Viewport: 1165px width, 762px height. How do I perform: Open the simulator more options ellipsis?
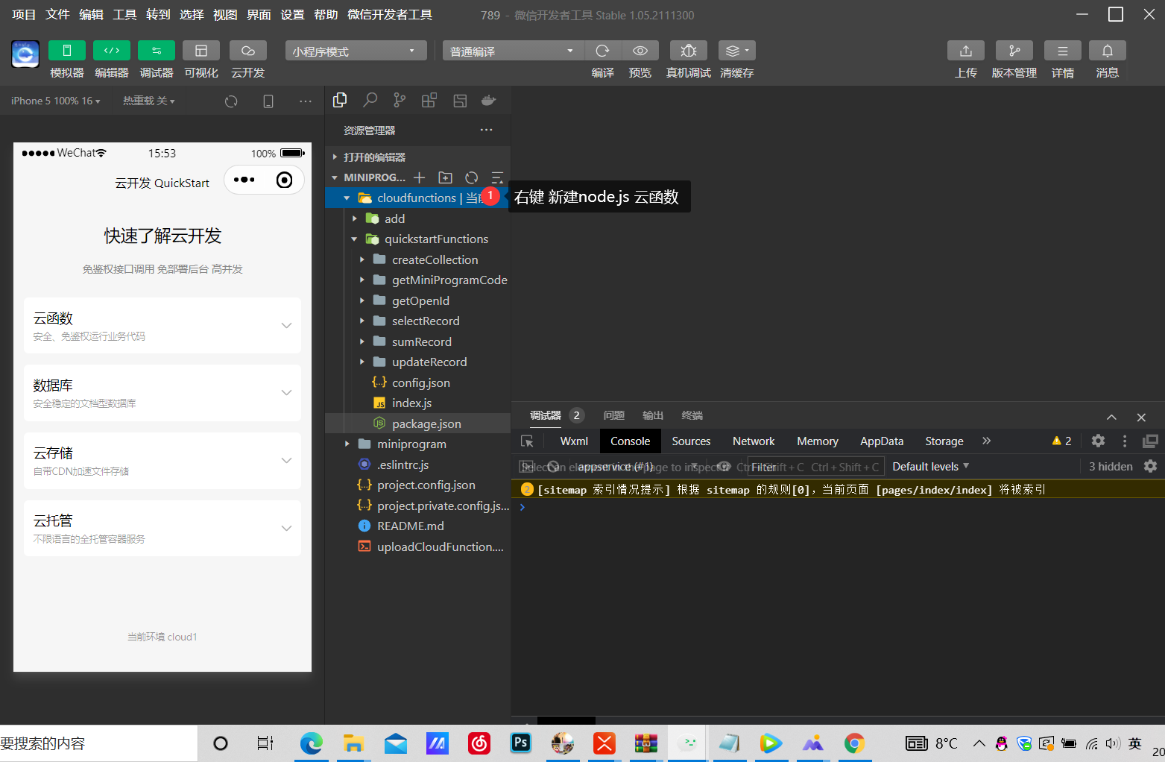[306, 101]
